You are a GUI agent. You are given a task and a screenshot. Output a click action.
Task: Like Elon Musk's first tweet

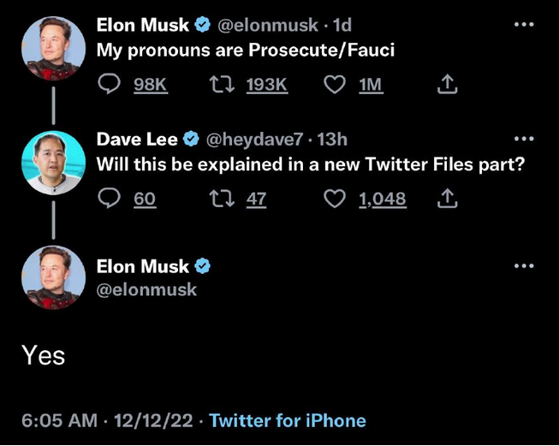[337, 85]
